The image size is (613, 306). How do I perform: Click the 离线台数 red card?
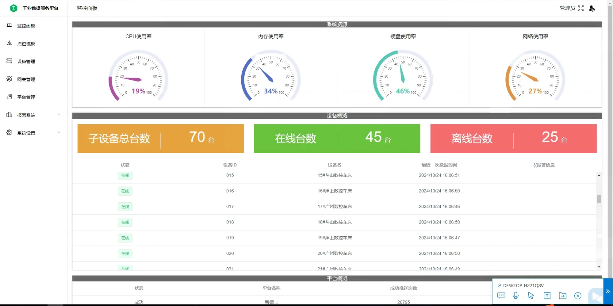tap(513, 139)
